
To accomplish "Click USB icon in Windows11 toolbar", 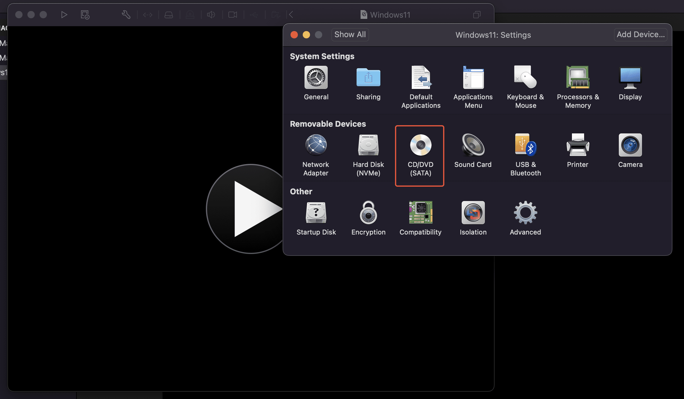I will click(254, 15).
